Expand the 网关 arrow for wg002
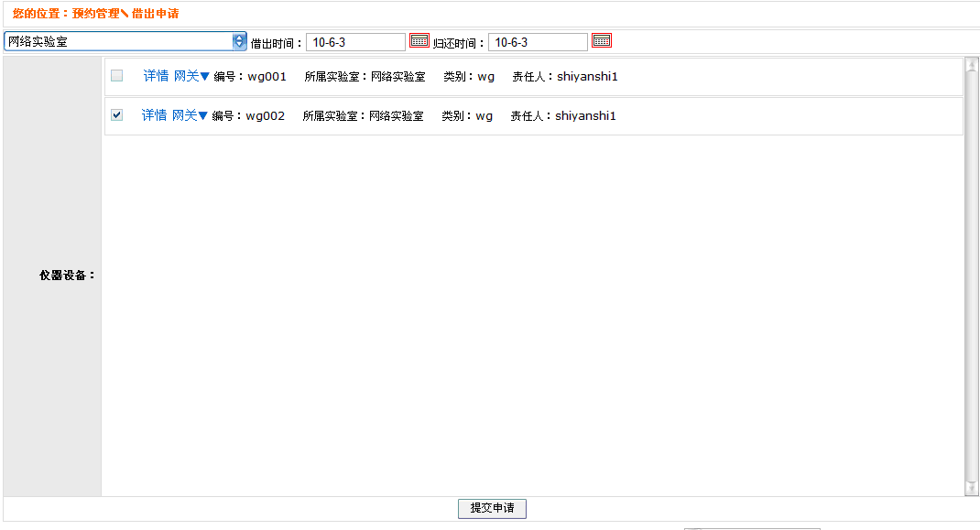980x530 pixels. point(202,116)
